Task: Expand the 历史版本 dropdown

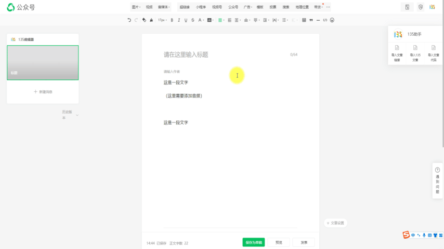Action: coord(70,115)
